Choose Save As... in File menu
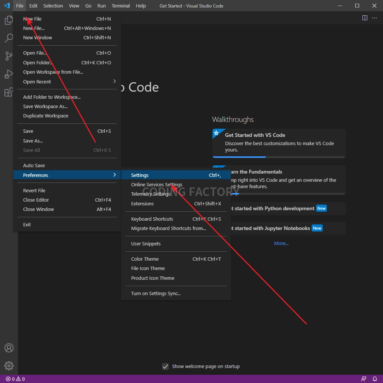 [x=67, y=141]
